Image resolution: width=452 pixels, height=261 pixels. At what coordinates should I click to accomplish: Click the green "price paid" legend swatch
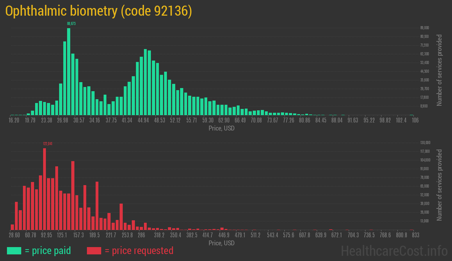[14, 251]
